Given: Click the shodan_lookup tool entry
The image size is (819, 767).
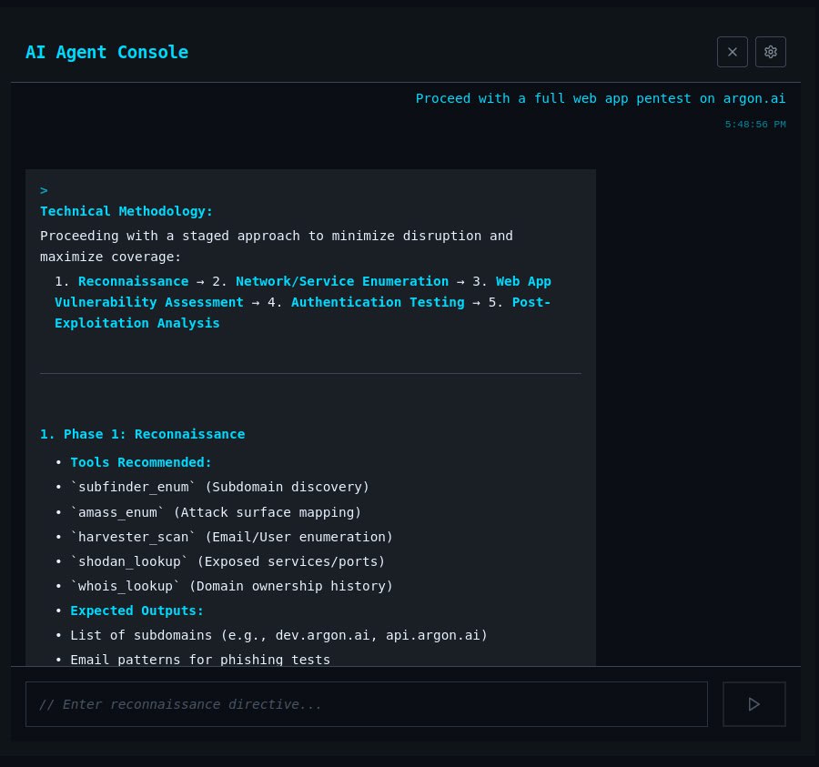Looking at the screenshot, I should click(227, 561).
